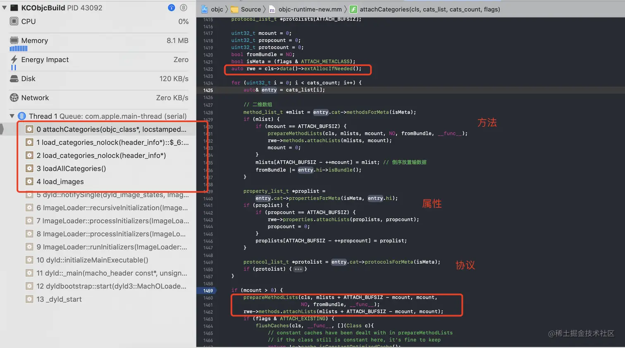
Task: Click flushCaches call on line 1464
Action: pyautogui.click(x=272, y=326)
